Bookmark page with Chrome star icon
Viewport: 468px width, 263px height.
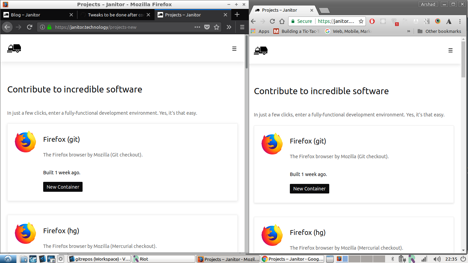point(361,21)
